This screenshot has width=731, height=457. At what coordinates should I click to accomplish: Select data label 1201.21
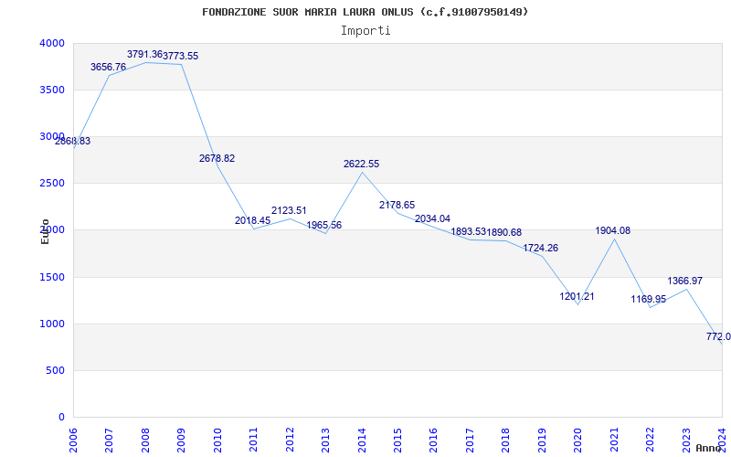pos(577,296)
